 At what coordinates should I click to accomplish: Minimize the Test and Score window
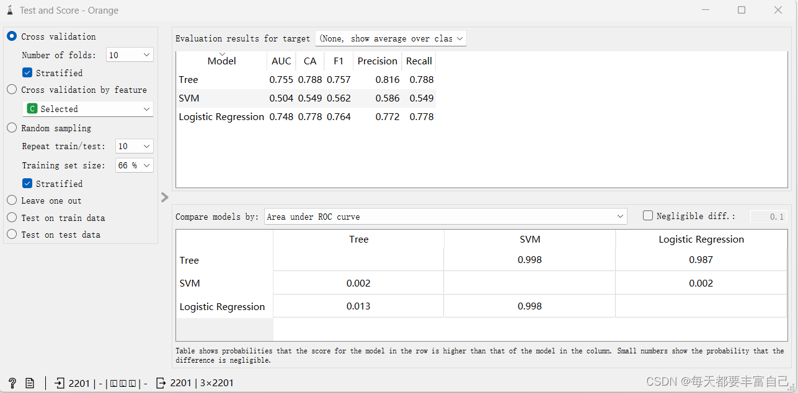[x=706, y=10]
